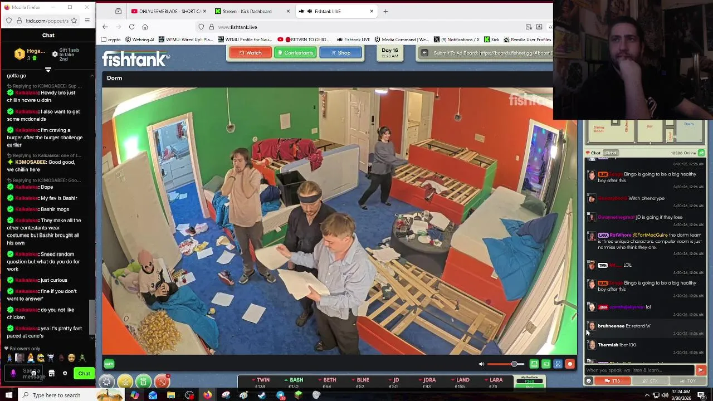Click the red record clip button
Viewport: 713px width, 401px height.
[x=570, y=364]
